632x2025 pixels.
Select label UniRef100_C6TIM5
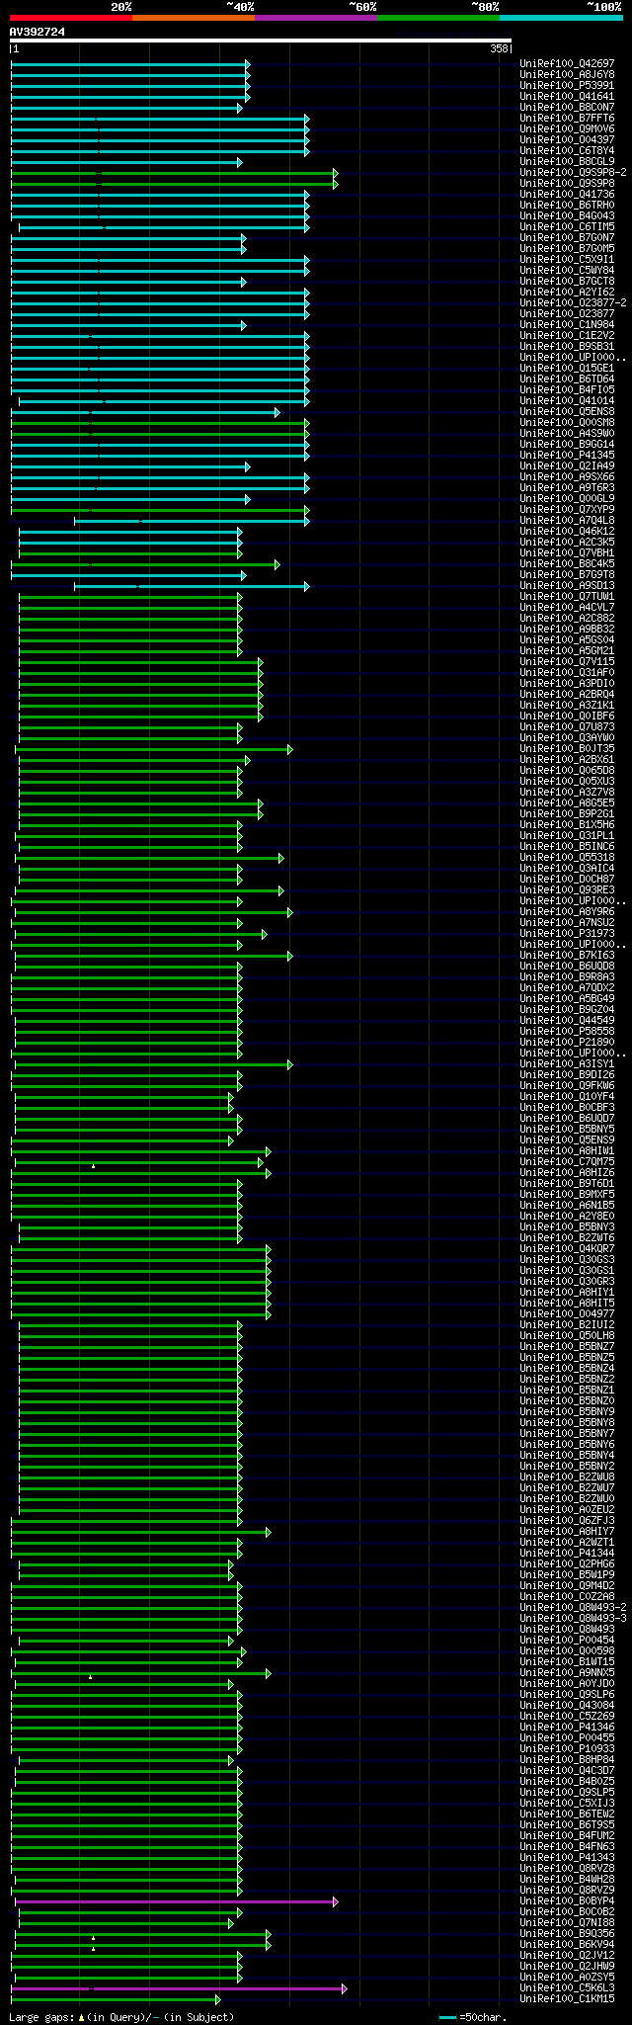click(567, 227)
